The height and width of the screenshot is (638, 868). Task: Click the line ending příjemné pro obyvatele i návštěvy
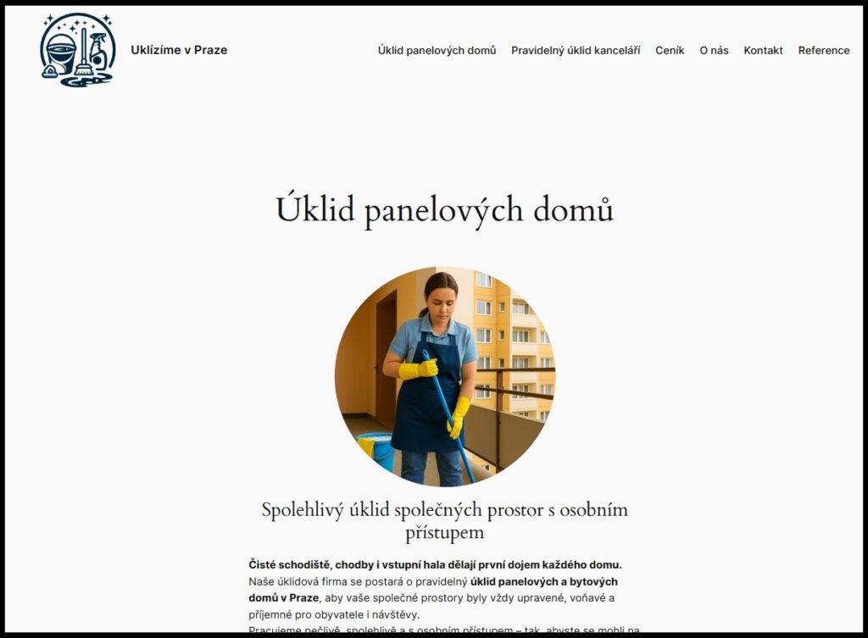(334, 614)
